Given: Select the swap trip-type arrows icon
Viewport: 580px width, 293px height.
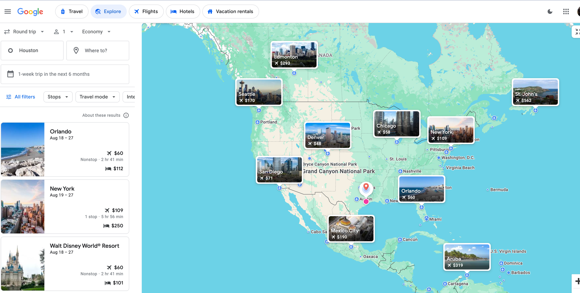Looking at the screenshot, I should coord(7,32).
